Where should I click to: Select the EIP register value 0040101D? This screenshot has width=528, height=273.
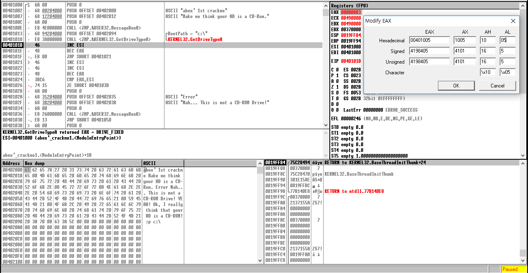[351, 61]
